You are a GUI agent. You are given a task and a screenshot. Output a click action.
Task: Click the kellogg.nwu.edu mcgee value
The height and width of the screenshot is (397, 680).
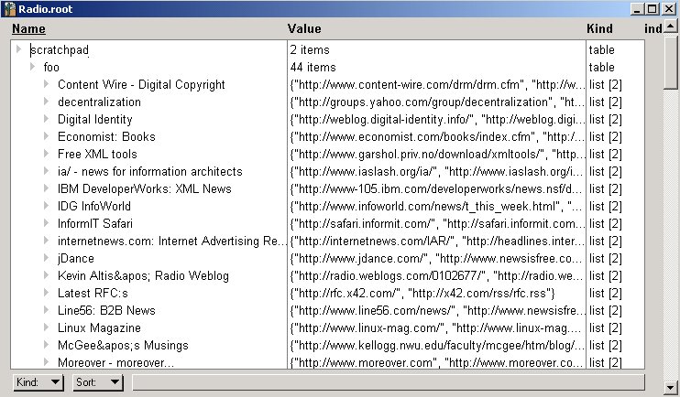437,345
